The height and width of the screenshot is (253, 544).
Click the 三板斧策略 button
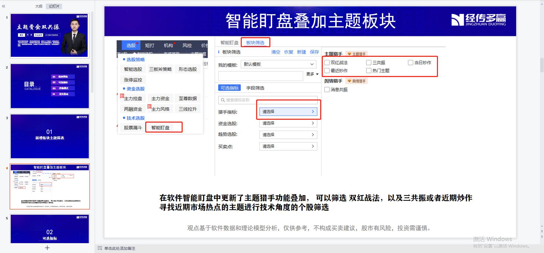pyautogui.click(x=160, y=69)
